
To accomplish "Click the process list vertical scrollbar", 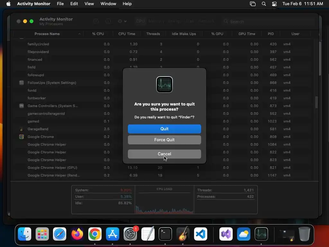I will 316,102.
